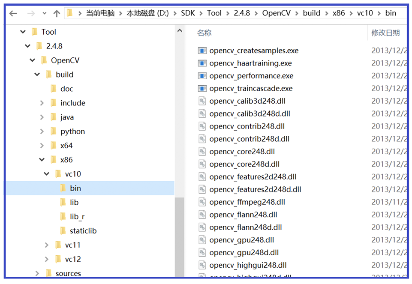Collapse the vc10 folder in tree

click(x=47, y=174)
